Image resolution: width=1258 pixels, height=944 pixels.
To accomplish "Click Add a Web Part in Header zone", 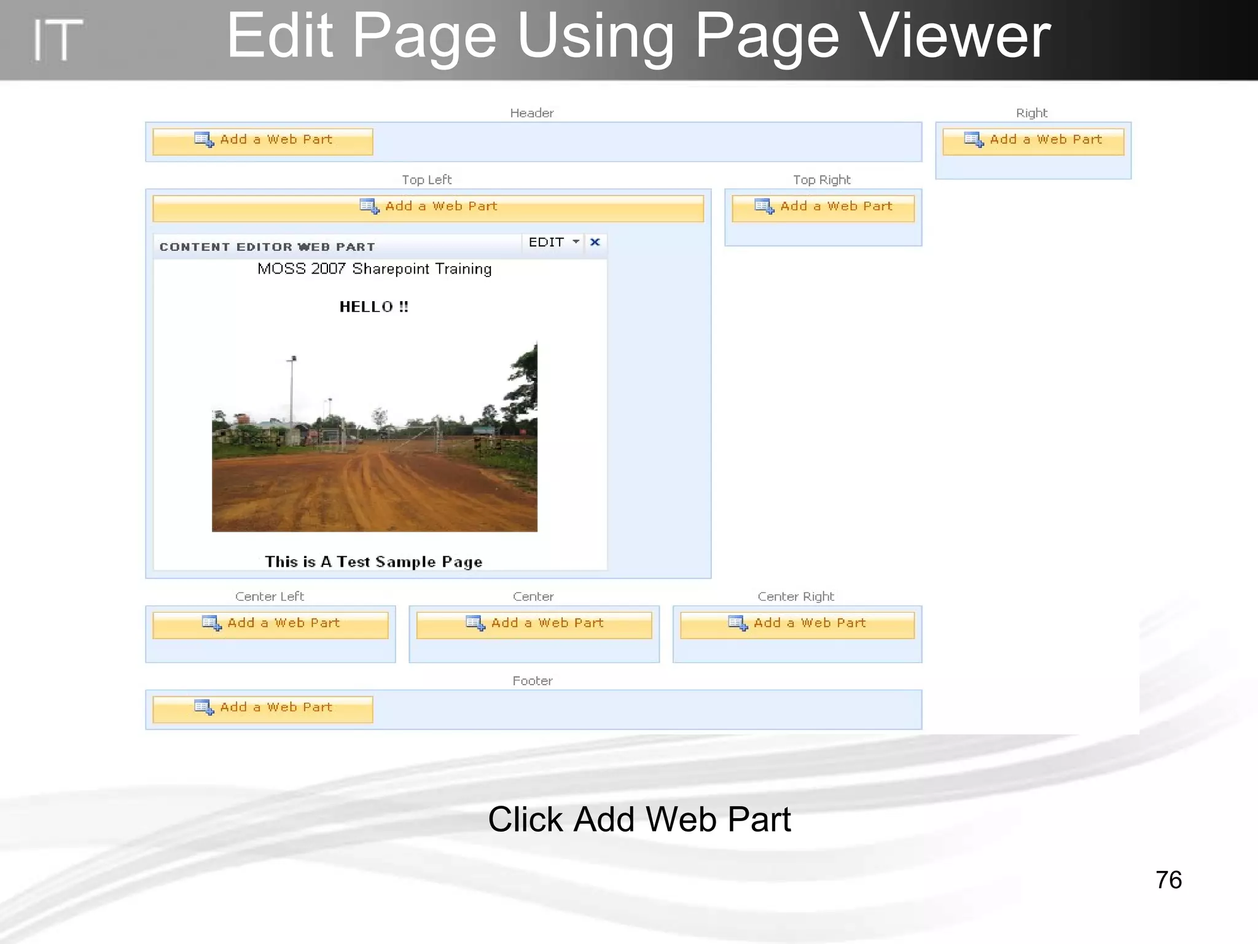I will pyautogui.click(x=263, y=141).
